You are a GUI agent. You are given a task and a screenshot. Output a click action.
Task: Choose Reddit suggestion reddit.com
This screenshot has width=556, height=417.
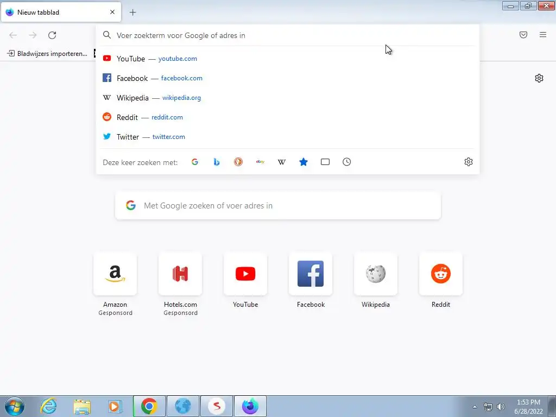click(x=288, y=117)
